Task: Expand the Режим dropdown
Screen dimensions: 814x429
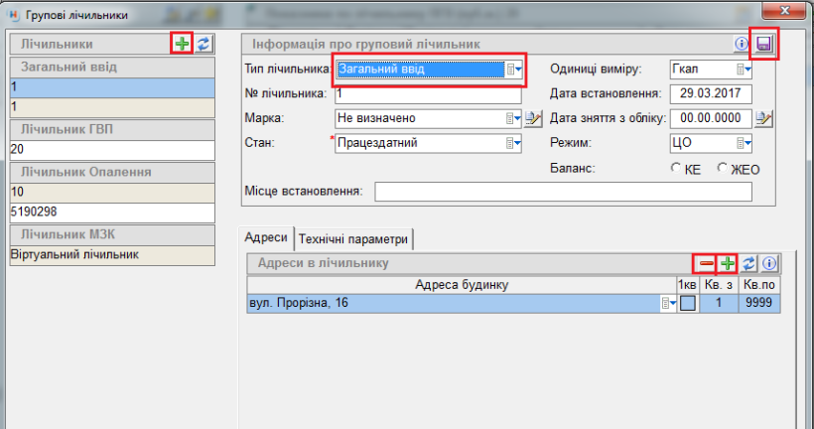Action: pos(745,144)
